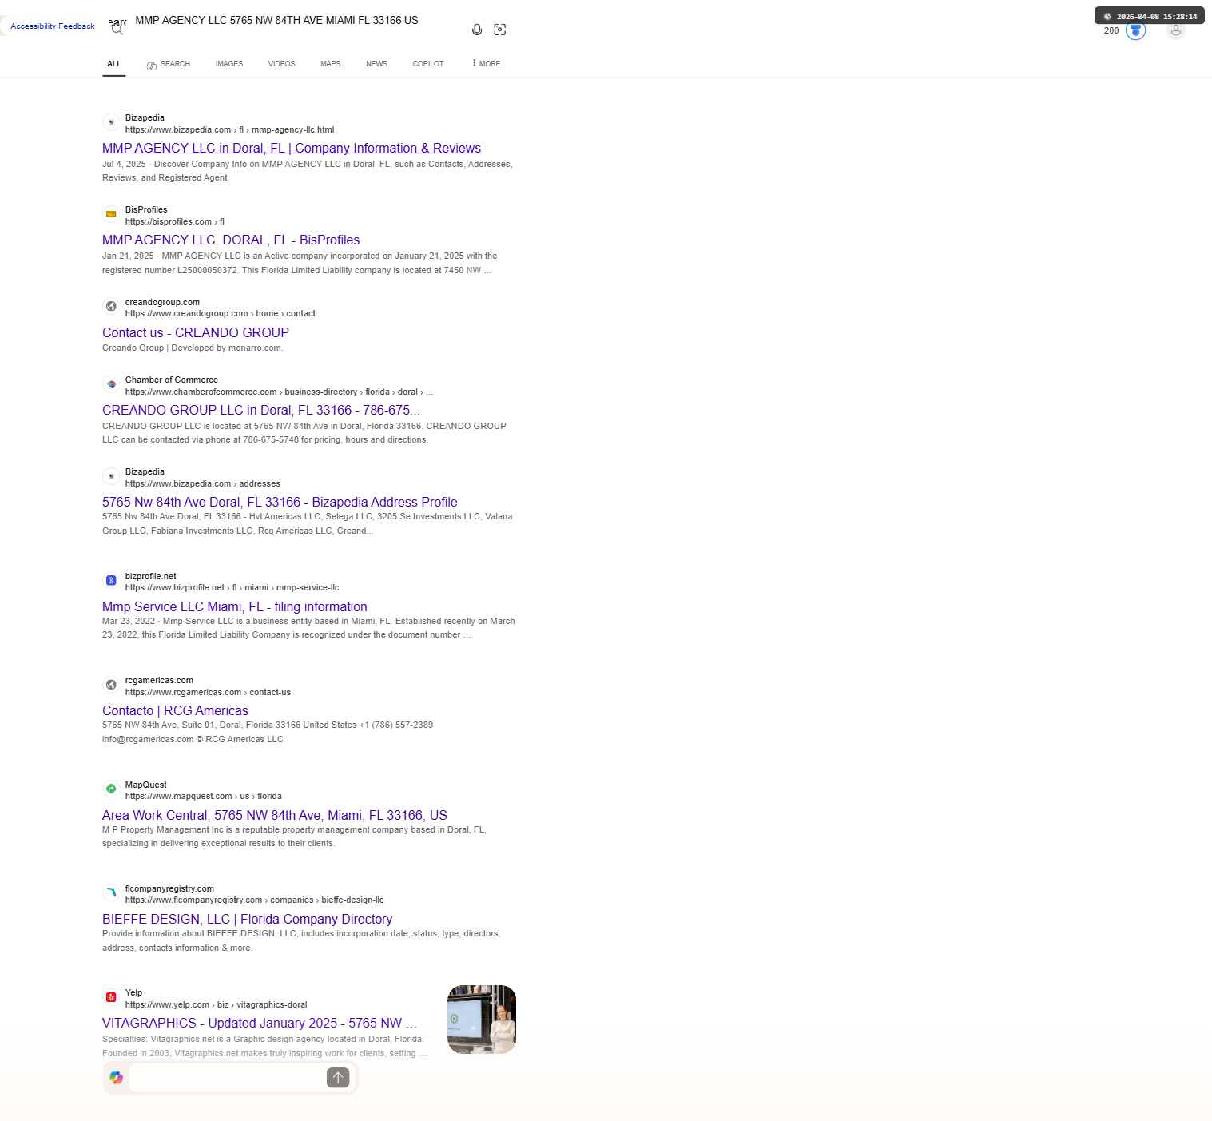This screenshot has width=1212, height=1121.
Task: Click the flcompanyregistry.com favicon
Action: (111, 892)
